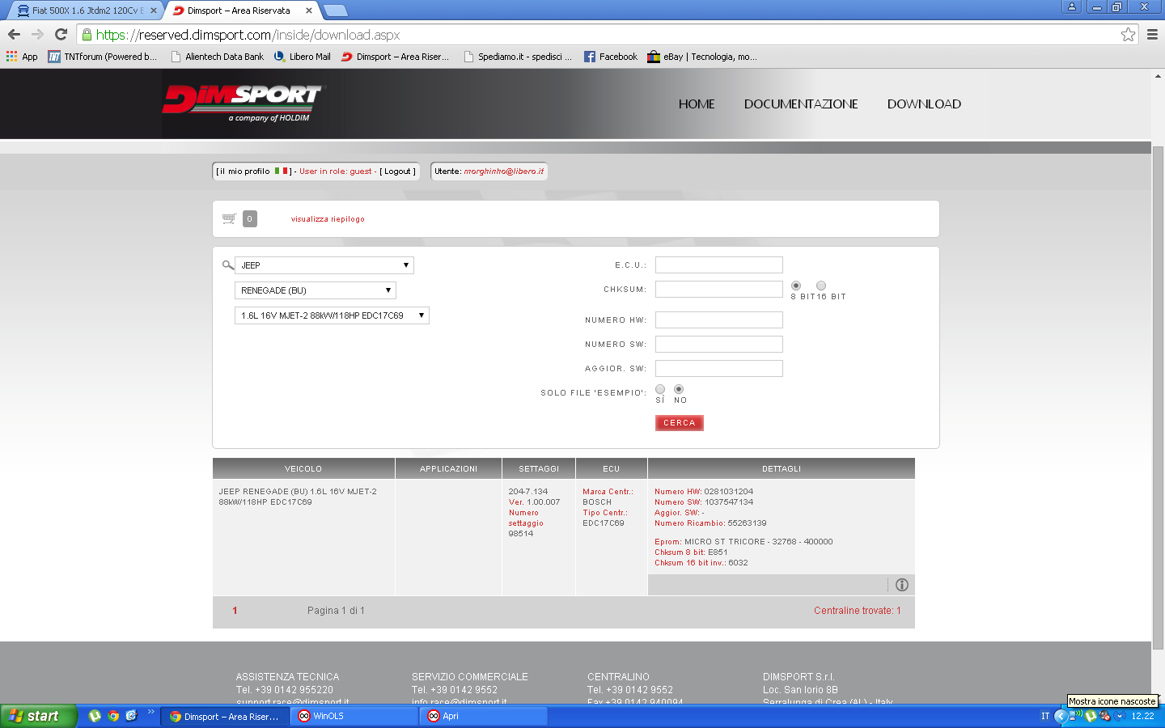1165x728 pixels.
Task: Choose SÌ for solo file esempio
Action: click(660, 389)
